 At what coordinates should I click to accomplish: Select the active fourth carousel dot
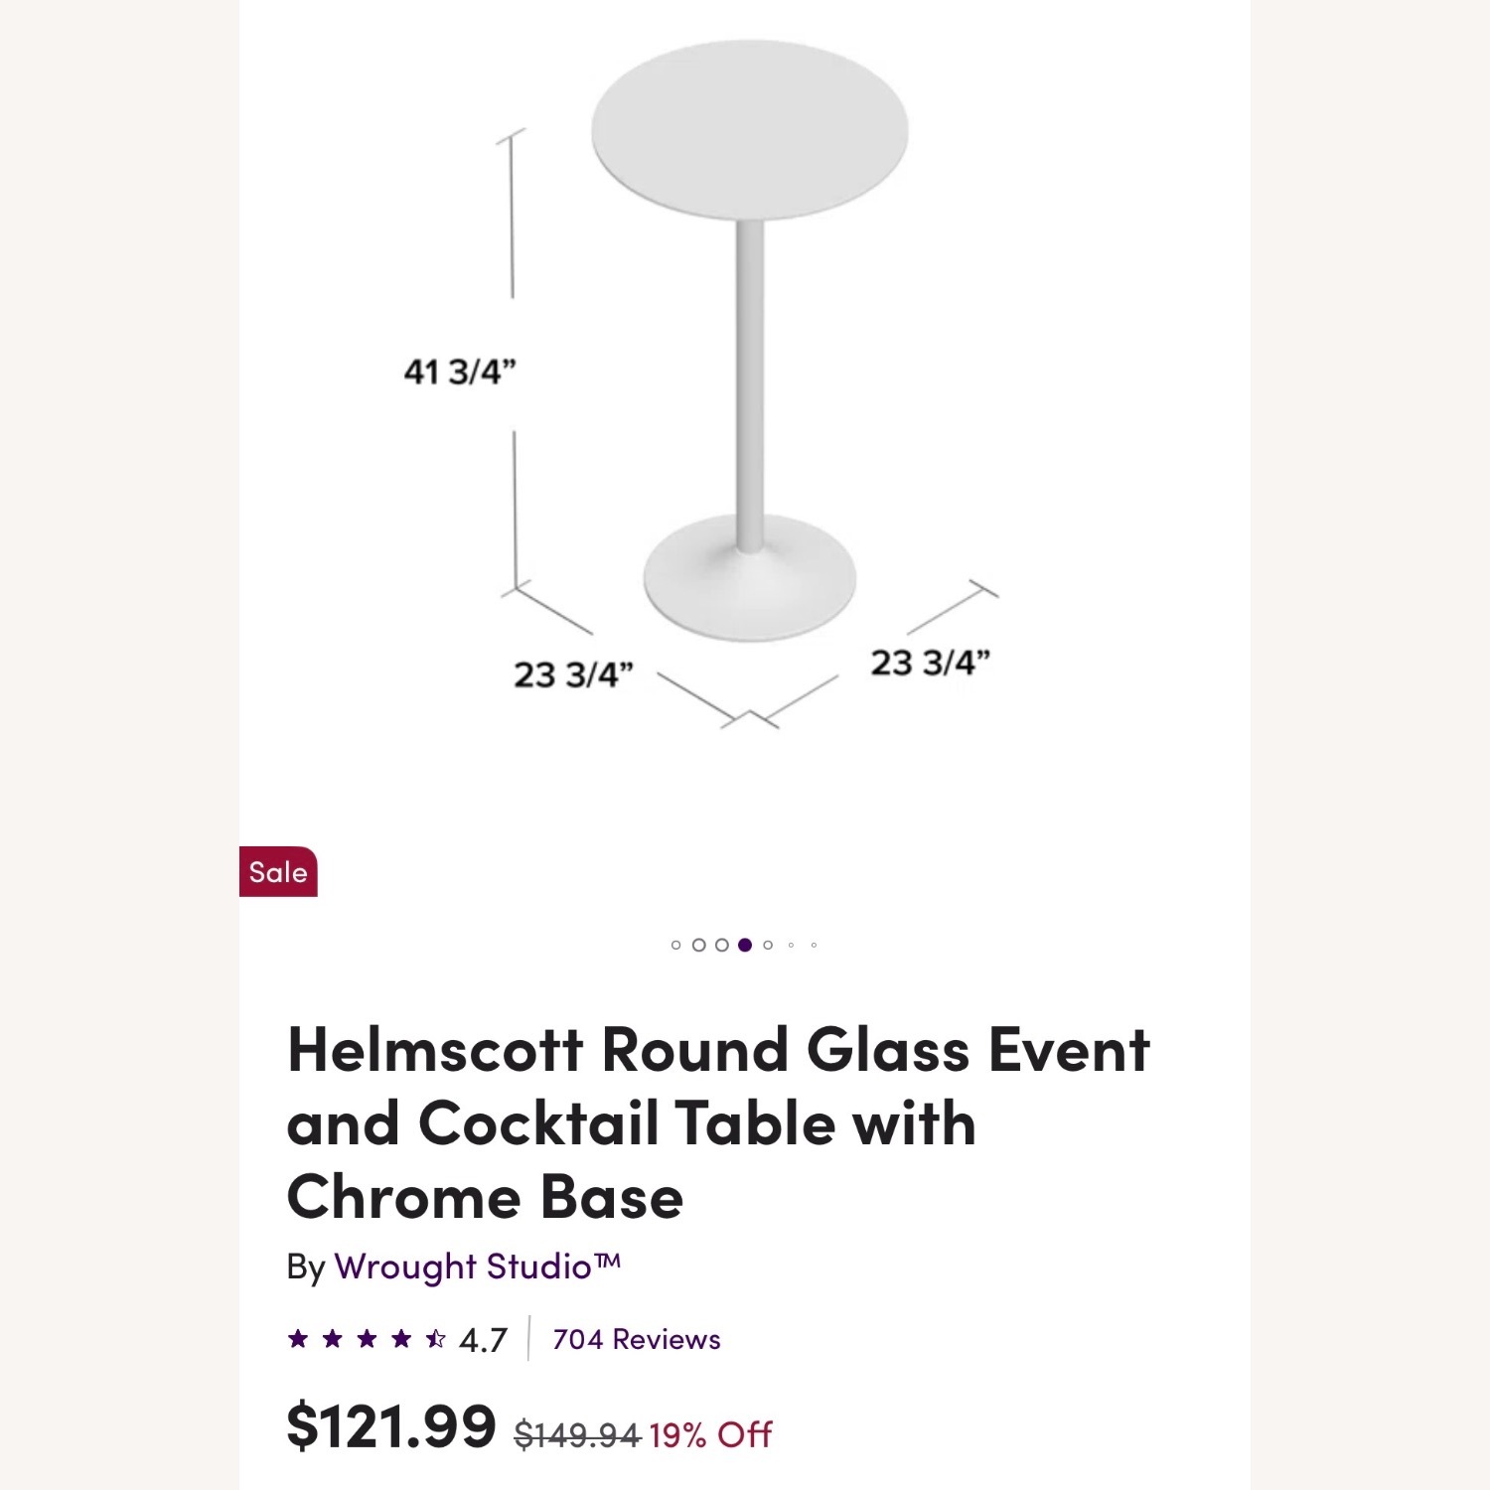point(744,945)
